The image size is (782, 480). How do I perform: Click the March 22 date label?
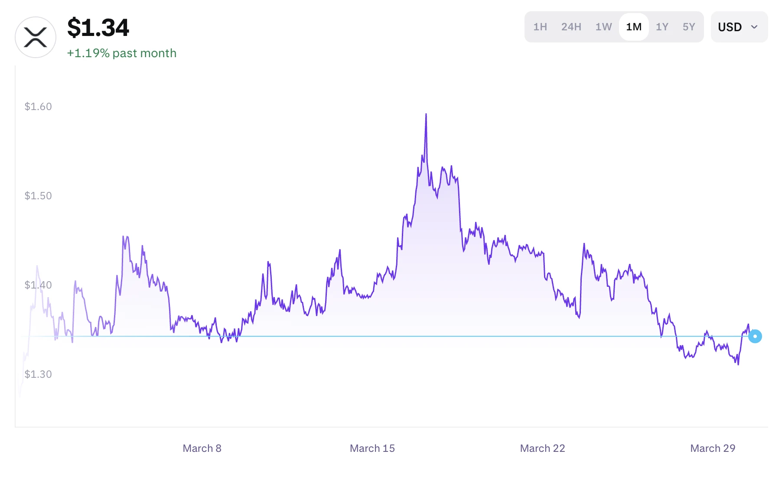click(x=542, y=448)
